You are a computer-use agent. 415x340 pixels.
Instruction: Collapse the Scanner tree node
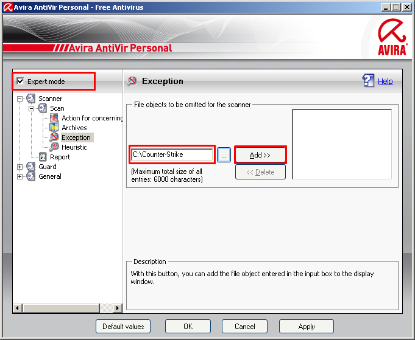coord(20,99)
